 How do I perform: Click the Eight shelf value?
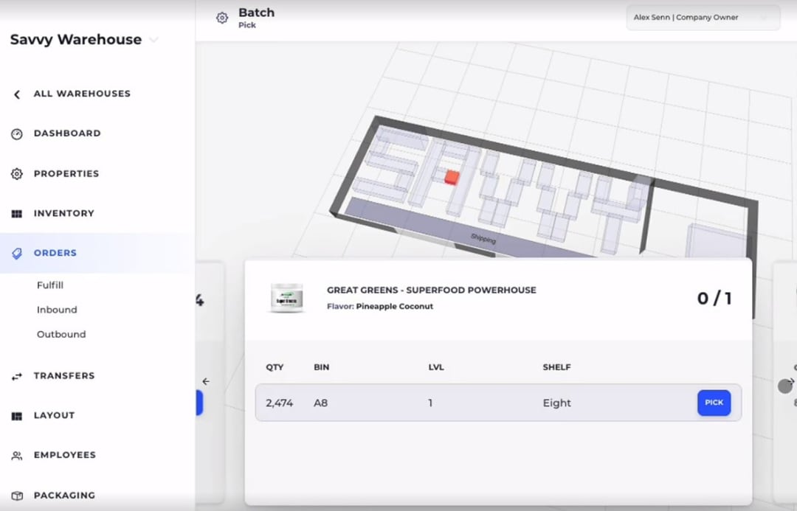pyautogui.click(x=556, y=403)
